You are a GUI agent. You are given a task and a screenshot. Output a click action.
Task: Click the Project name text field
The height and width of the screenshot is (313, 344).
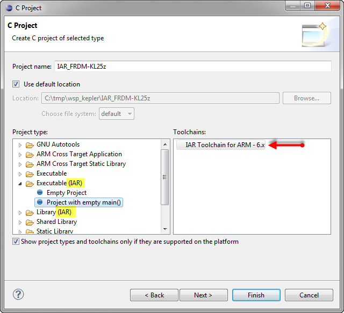[x=192, y=67]
